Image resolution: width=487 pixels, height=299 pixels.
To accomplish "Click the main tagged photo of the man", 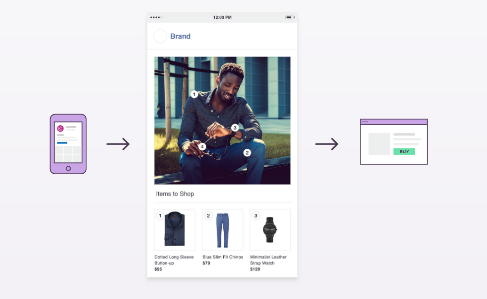I will coord(222,121).
